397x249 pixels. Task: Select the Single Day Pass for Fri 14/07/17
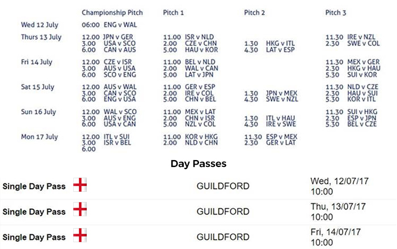(x=34, y=237)
